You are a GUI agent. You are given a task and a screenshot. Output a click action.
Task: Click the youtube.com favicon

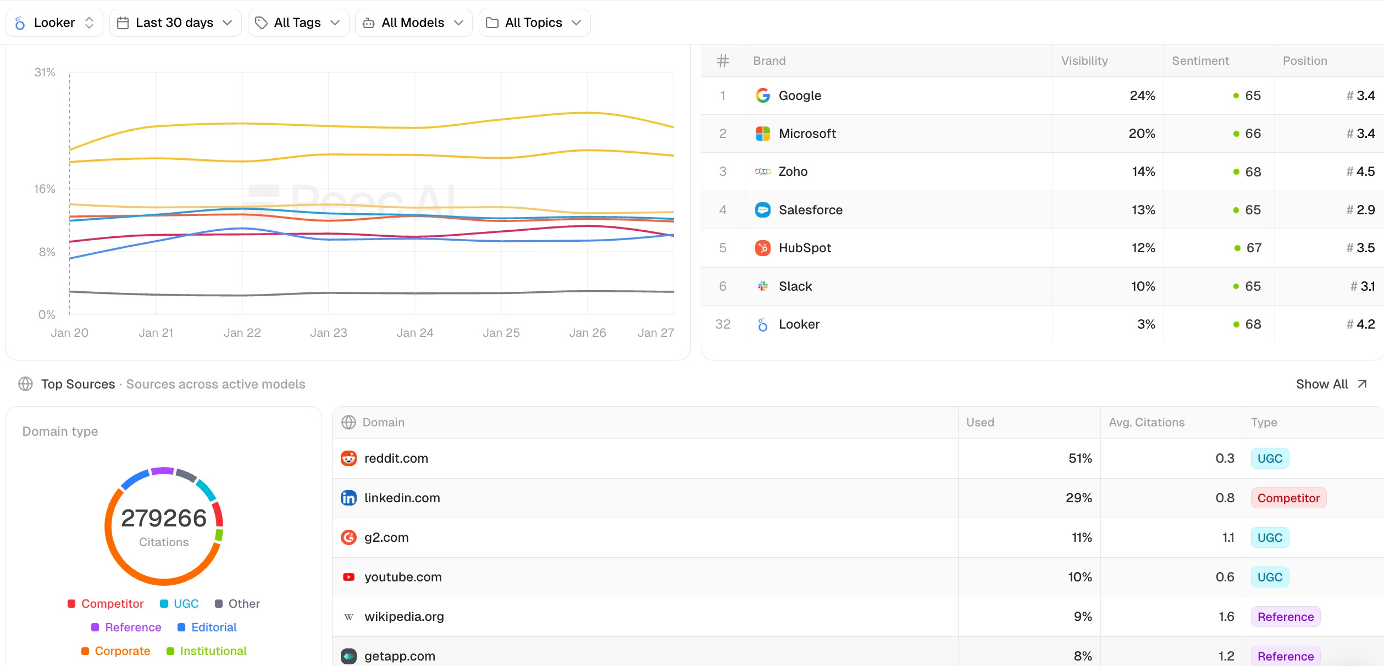348,577
